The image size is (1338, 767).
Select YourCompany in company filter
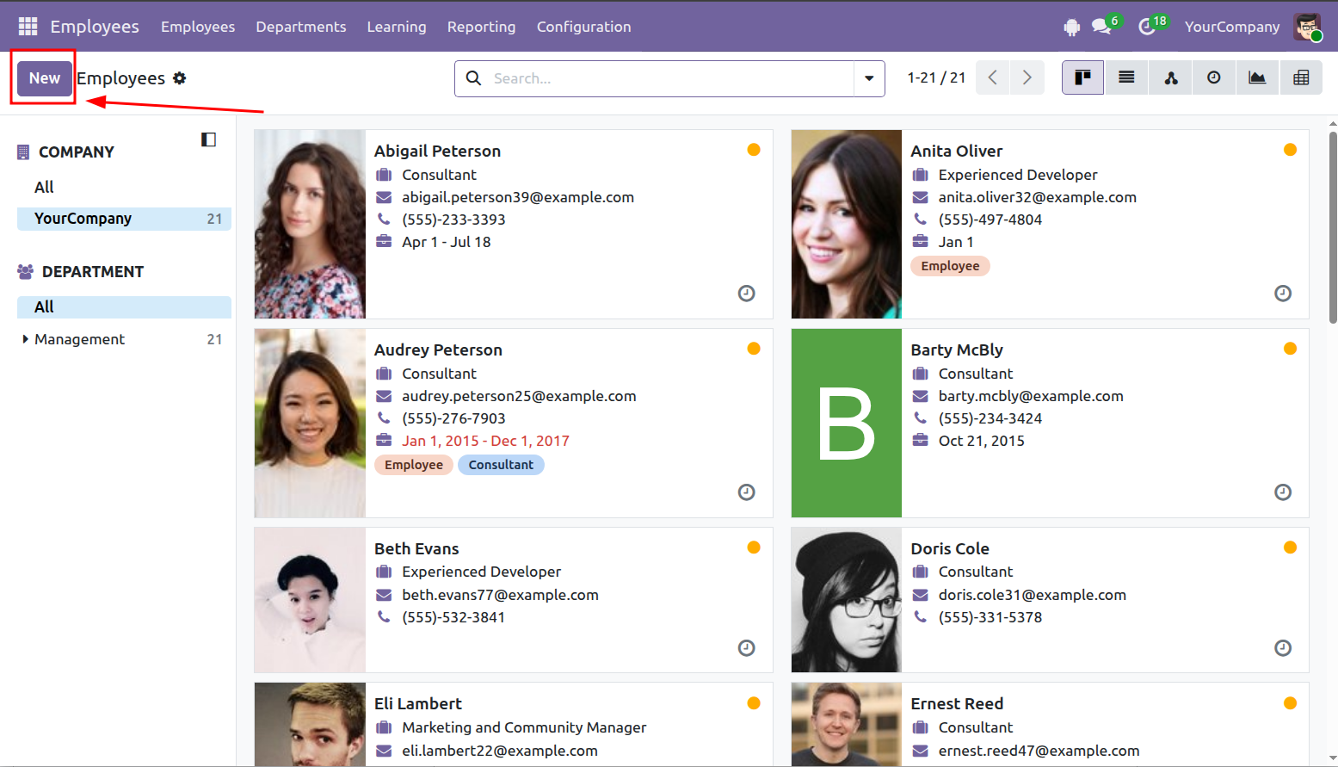(124, 219)
